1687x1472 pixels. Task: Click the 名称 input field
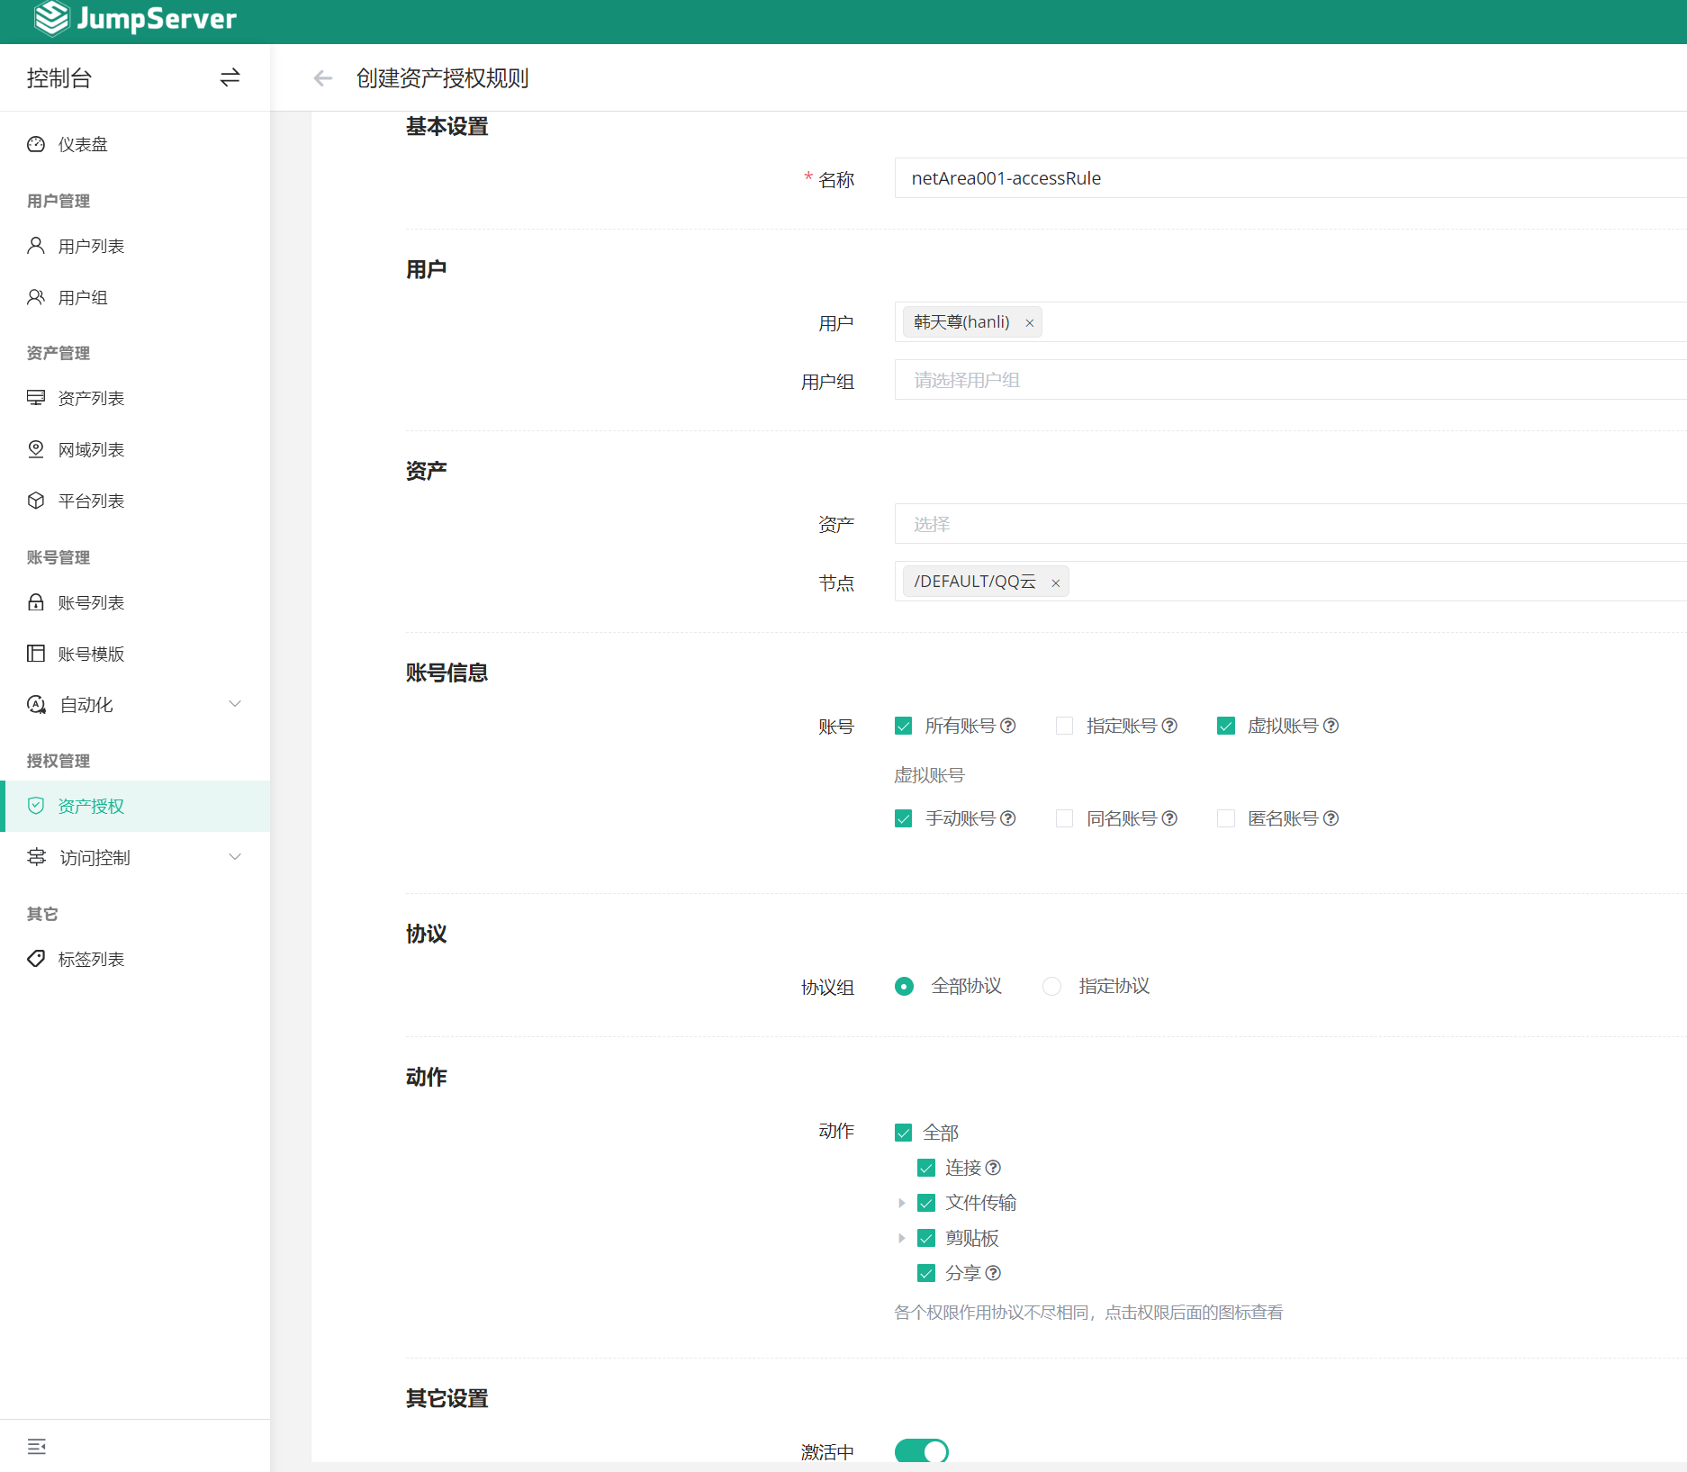tap(1287, 178)
